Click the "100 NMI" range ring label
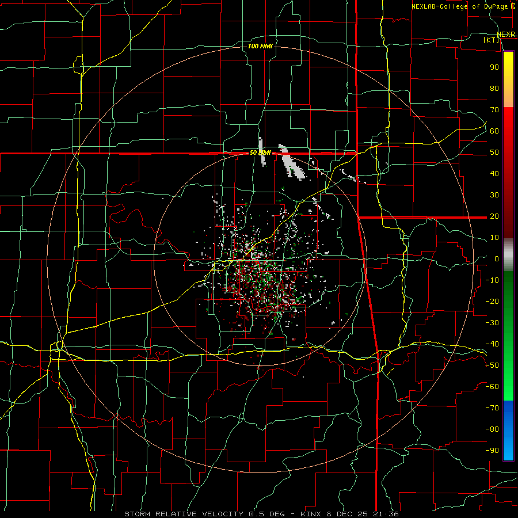518x518 pixels. (260, 46)
